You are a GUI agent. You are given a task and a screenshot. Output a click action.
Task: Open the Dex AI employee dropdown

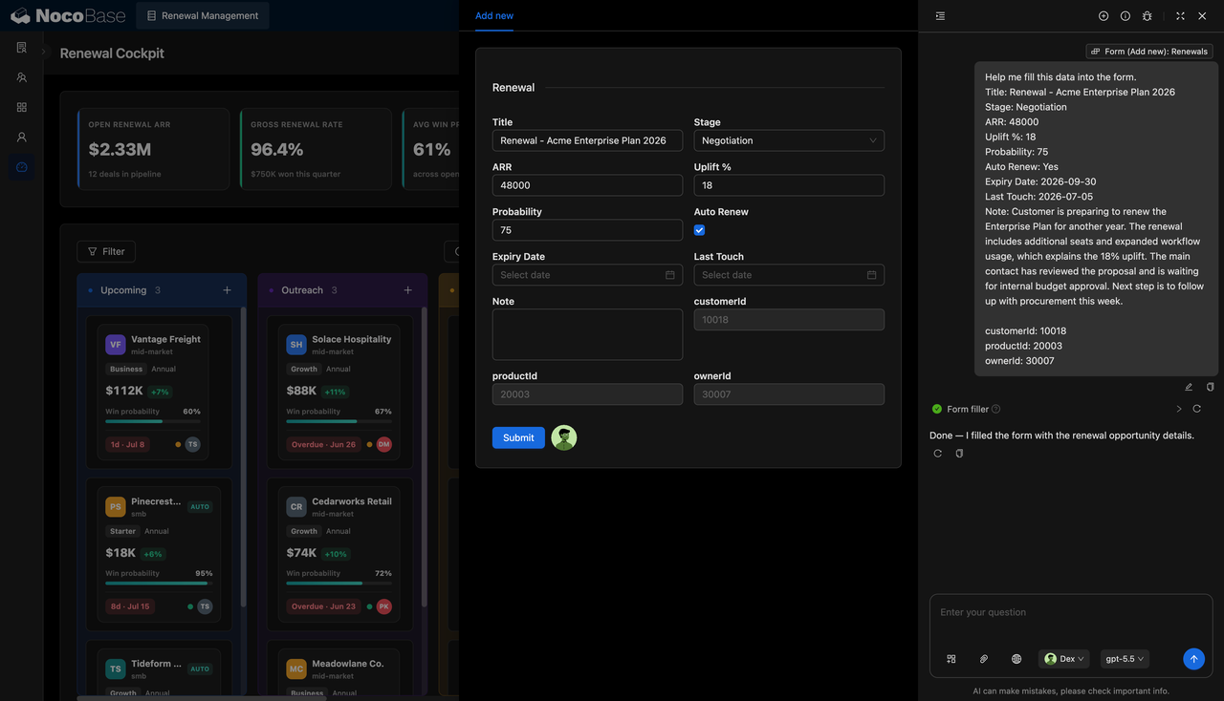1064,659
